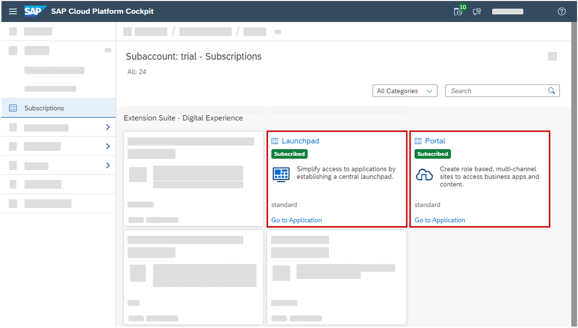Click the cloud icon on the Portal tile
Viewport: 578px width, 328px height.
[424, 174]
